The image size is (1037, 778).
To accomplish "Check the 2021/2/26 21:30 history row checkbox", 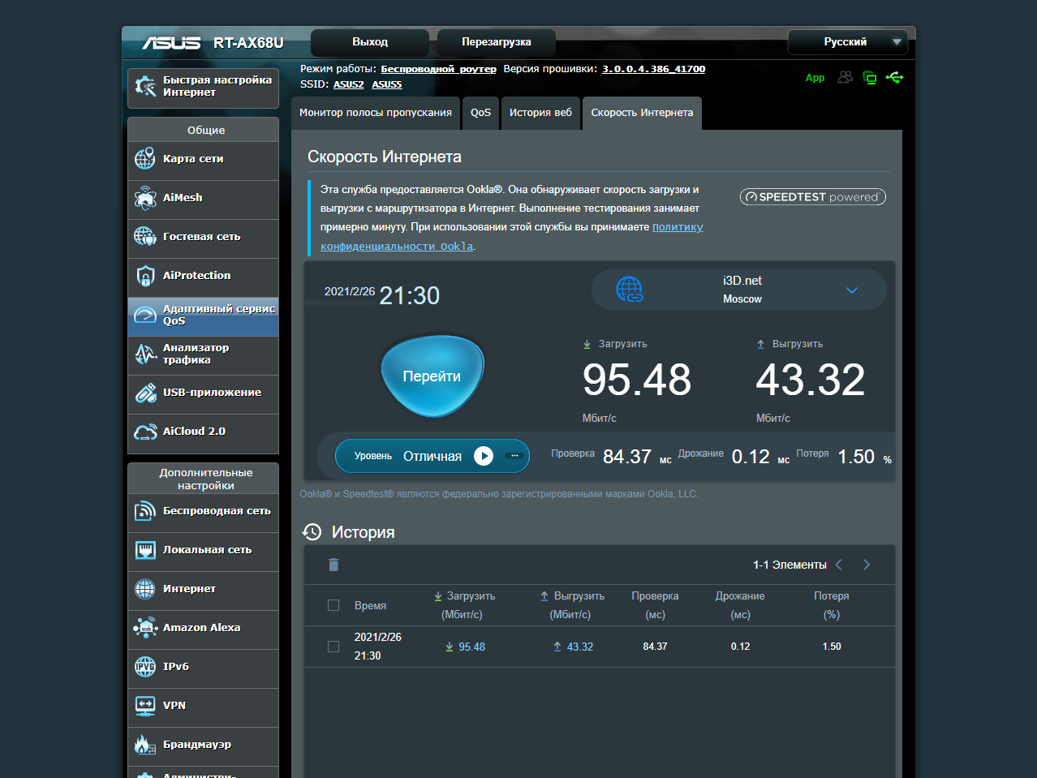I will click(333, 647).
